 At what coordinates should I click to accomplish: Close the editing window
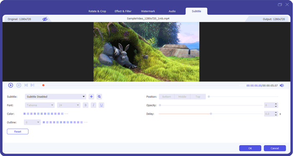pyautogui.click(x=287, y=5)
